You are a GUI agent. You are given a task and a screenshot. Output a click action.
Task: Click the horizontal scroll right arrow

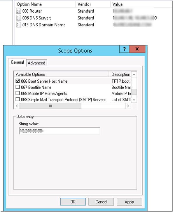coord(128,106)
